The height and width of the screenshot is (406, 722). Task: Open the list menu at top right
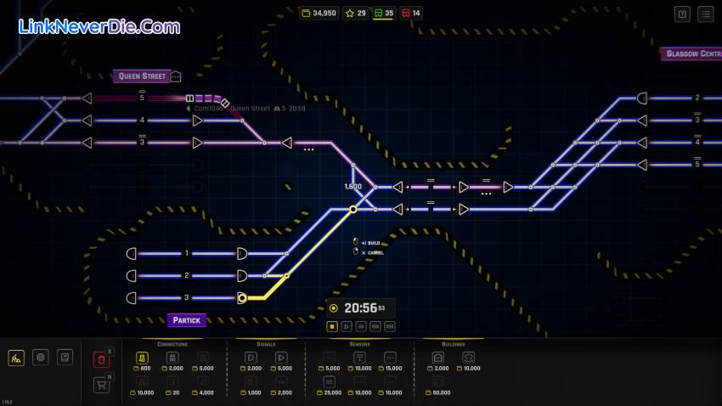pos(706,14)
